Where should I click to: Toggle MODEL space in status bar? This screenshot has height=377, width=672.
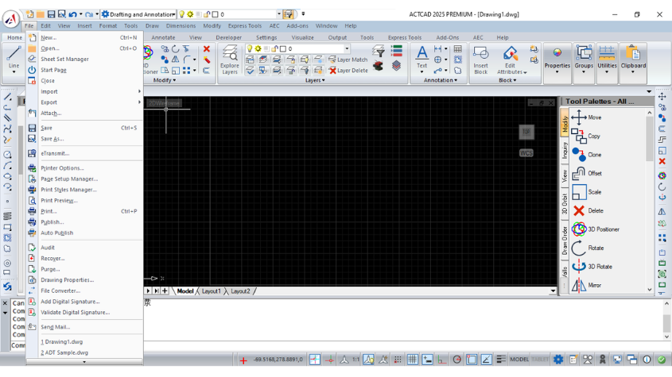(519, 360)
